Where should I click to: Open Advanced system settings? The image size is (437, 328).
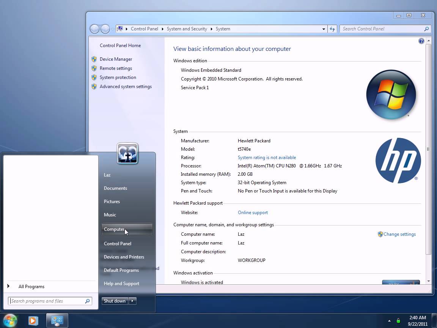(126, 87)
